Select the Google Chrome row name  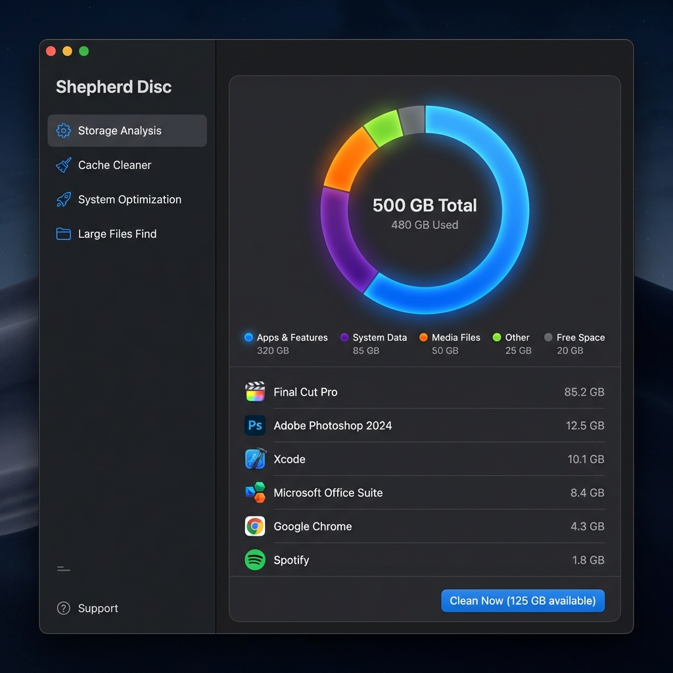[313, 526]
